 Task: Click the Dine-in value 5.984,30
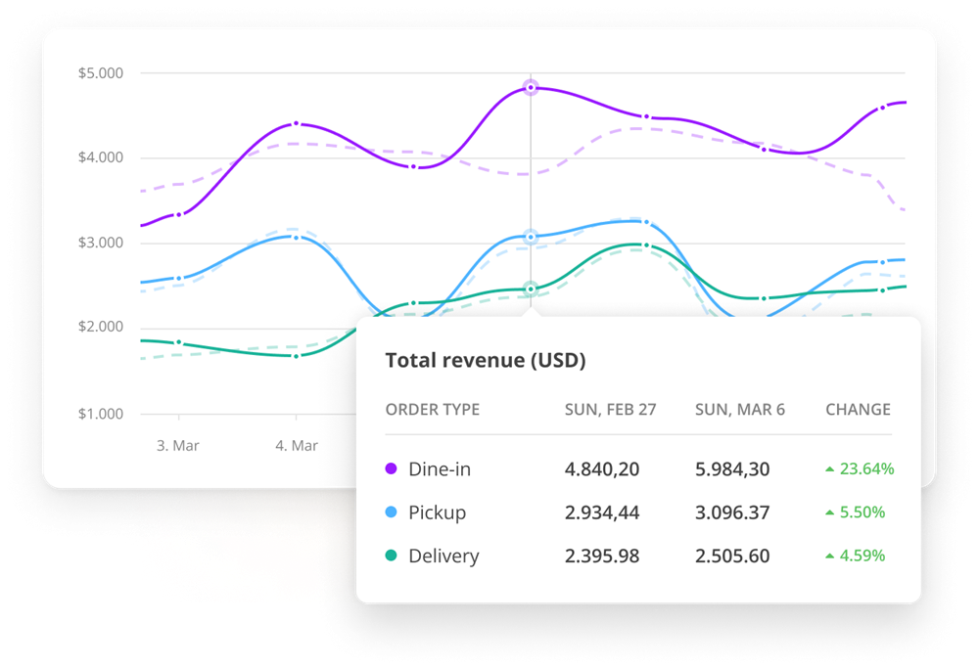(732, 469)
